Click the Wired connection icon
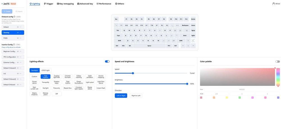The height and width of the screenshot is (129, 281). coord(274,4)
